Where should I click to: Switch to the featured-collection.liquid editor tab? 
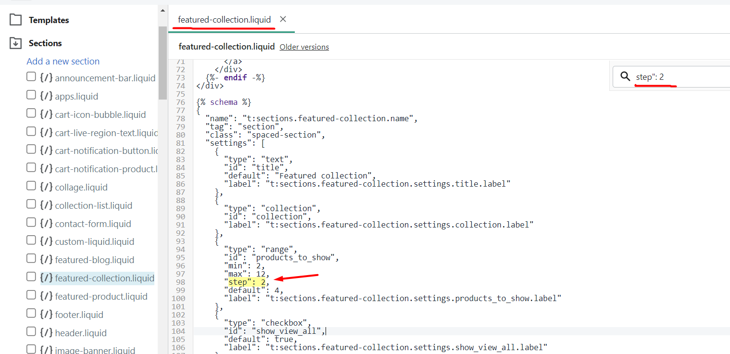point(224,20)
